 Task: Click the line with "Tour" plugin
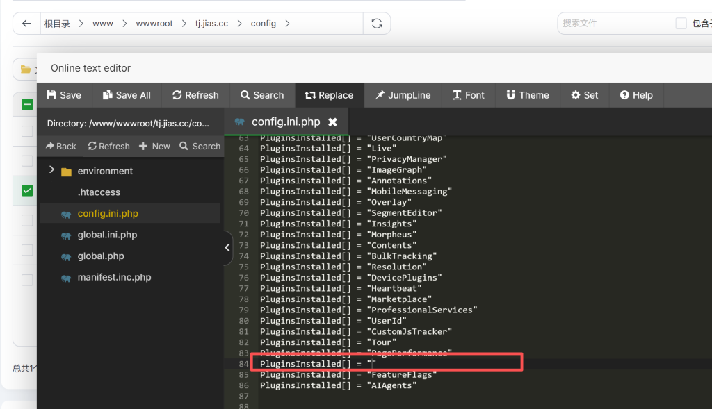click(x=328, y=342)
